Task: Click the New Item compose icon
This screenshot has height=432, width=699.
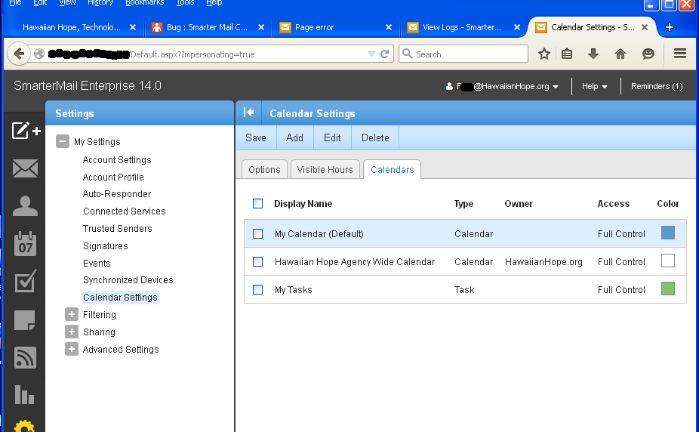Action: 26,130
